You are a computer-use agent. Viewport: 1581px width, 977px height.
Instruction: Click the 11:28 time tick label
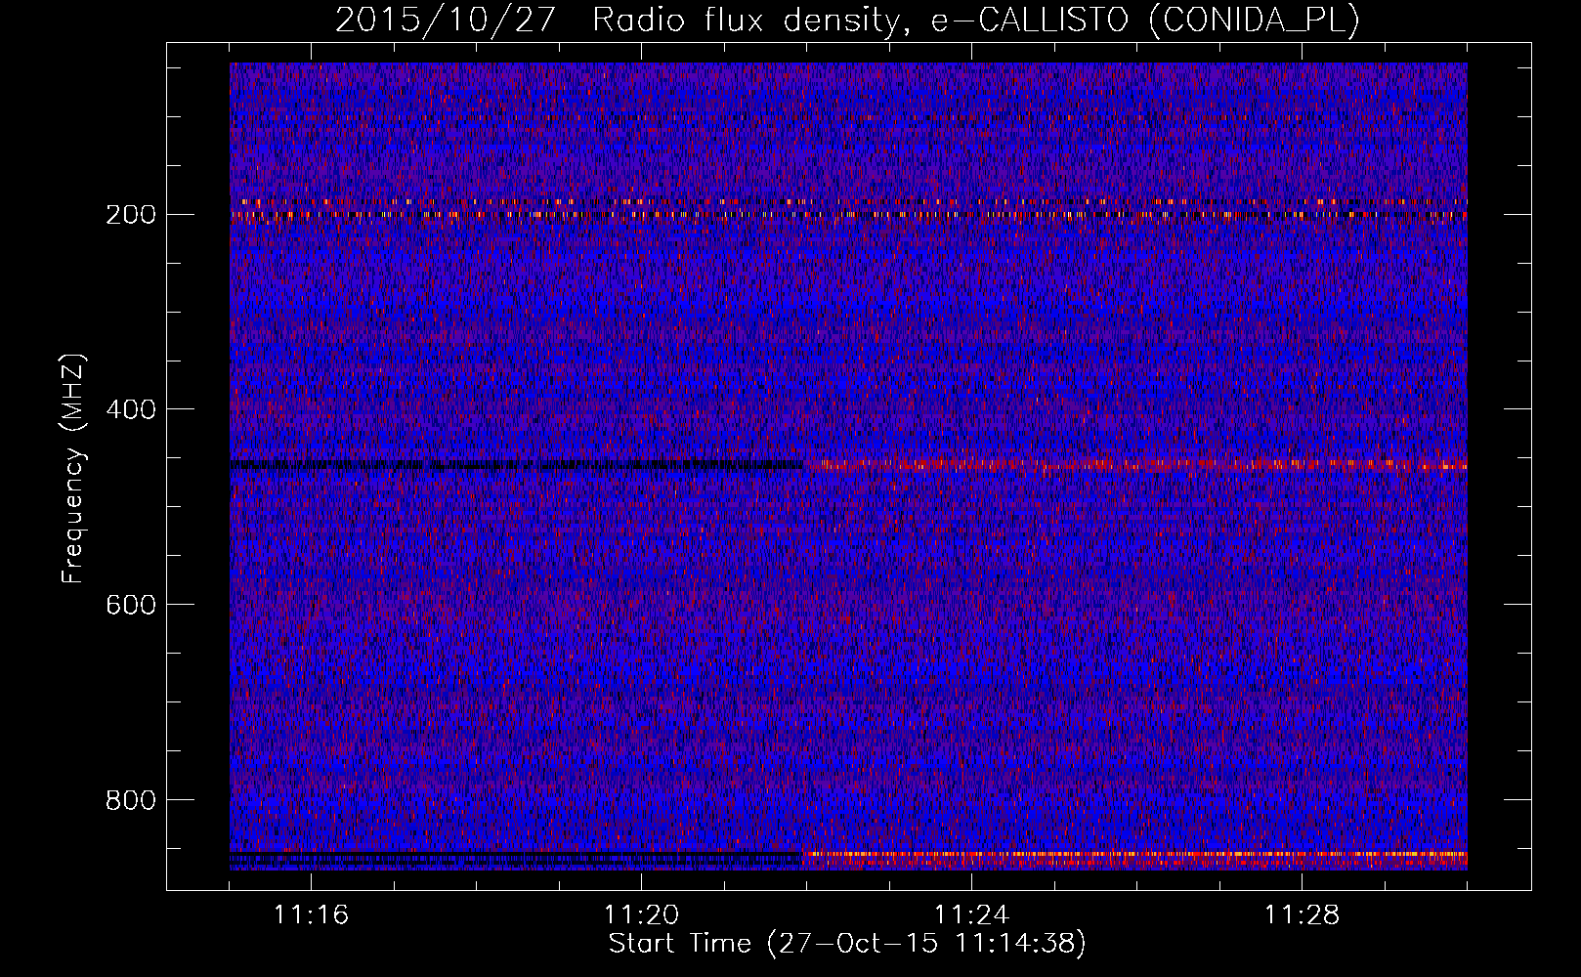(1302, 915)
